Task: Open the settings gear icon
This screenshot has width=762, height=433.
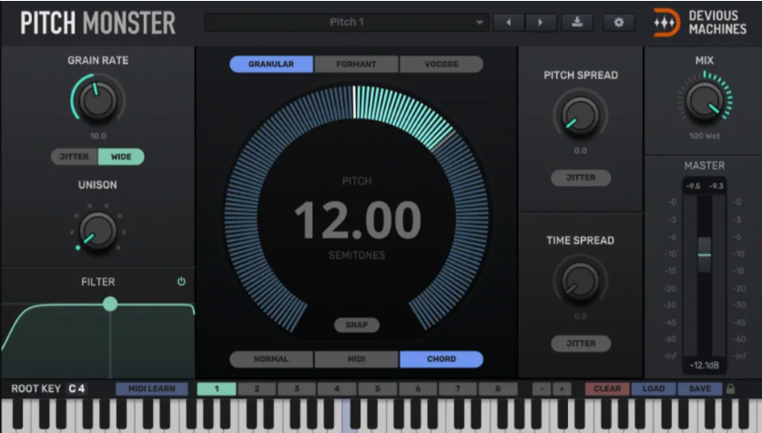Action: (x=619, y=23)
